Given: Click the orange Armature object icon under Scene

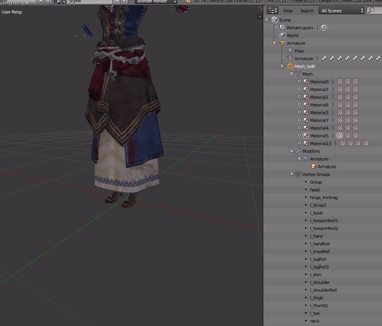Looking at the screenshot, I should (282, 43).
